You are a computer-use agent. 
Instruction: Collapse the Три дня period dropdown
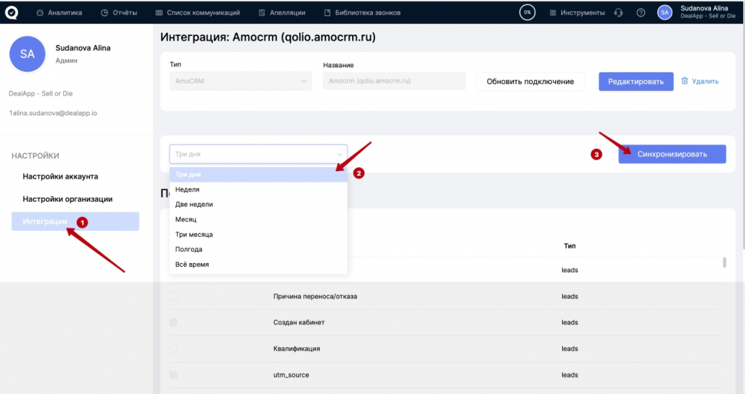(x=339, y=154)
